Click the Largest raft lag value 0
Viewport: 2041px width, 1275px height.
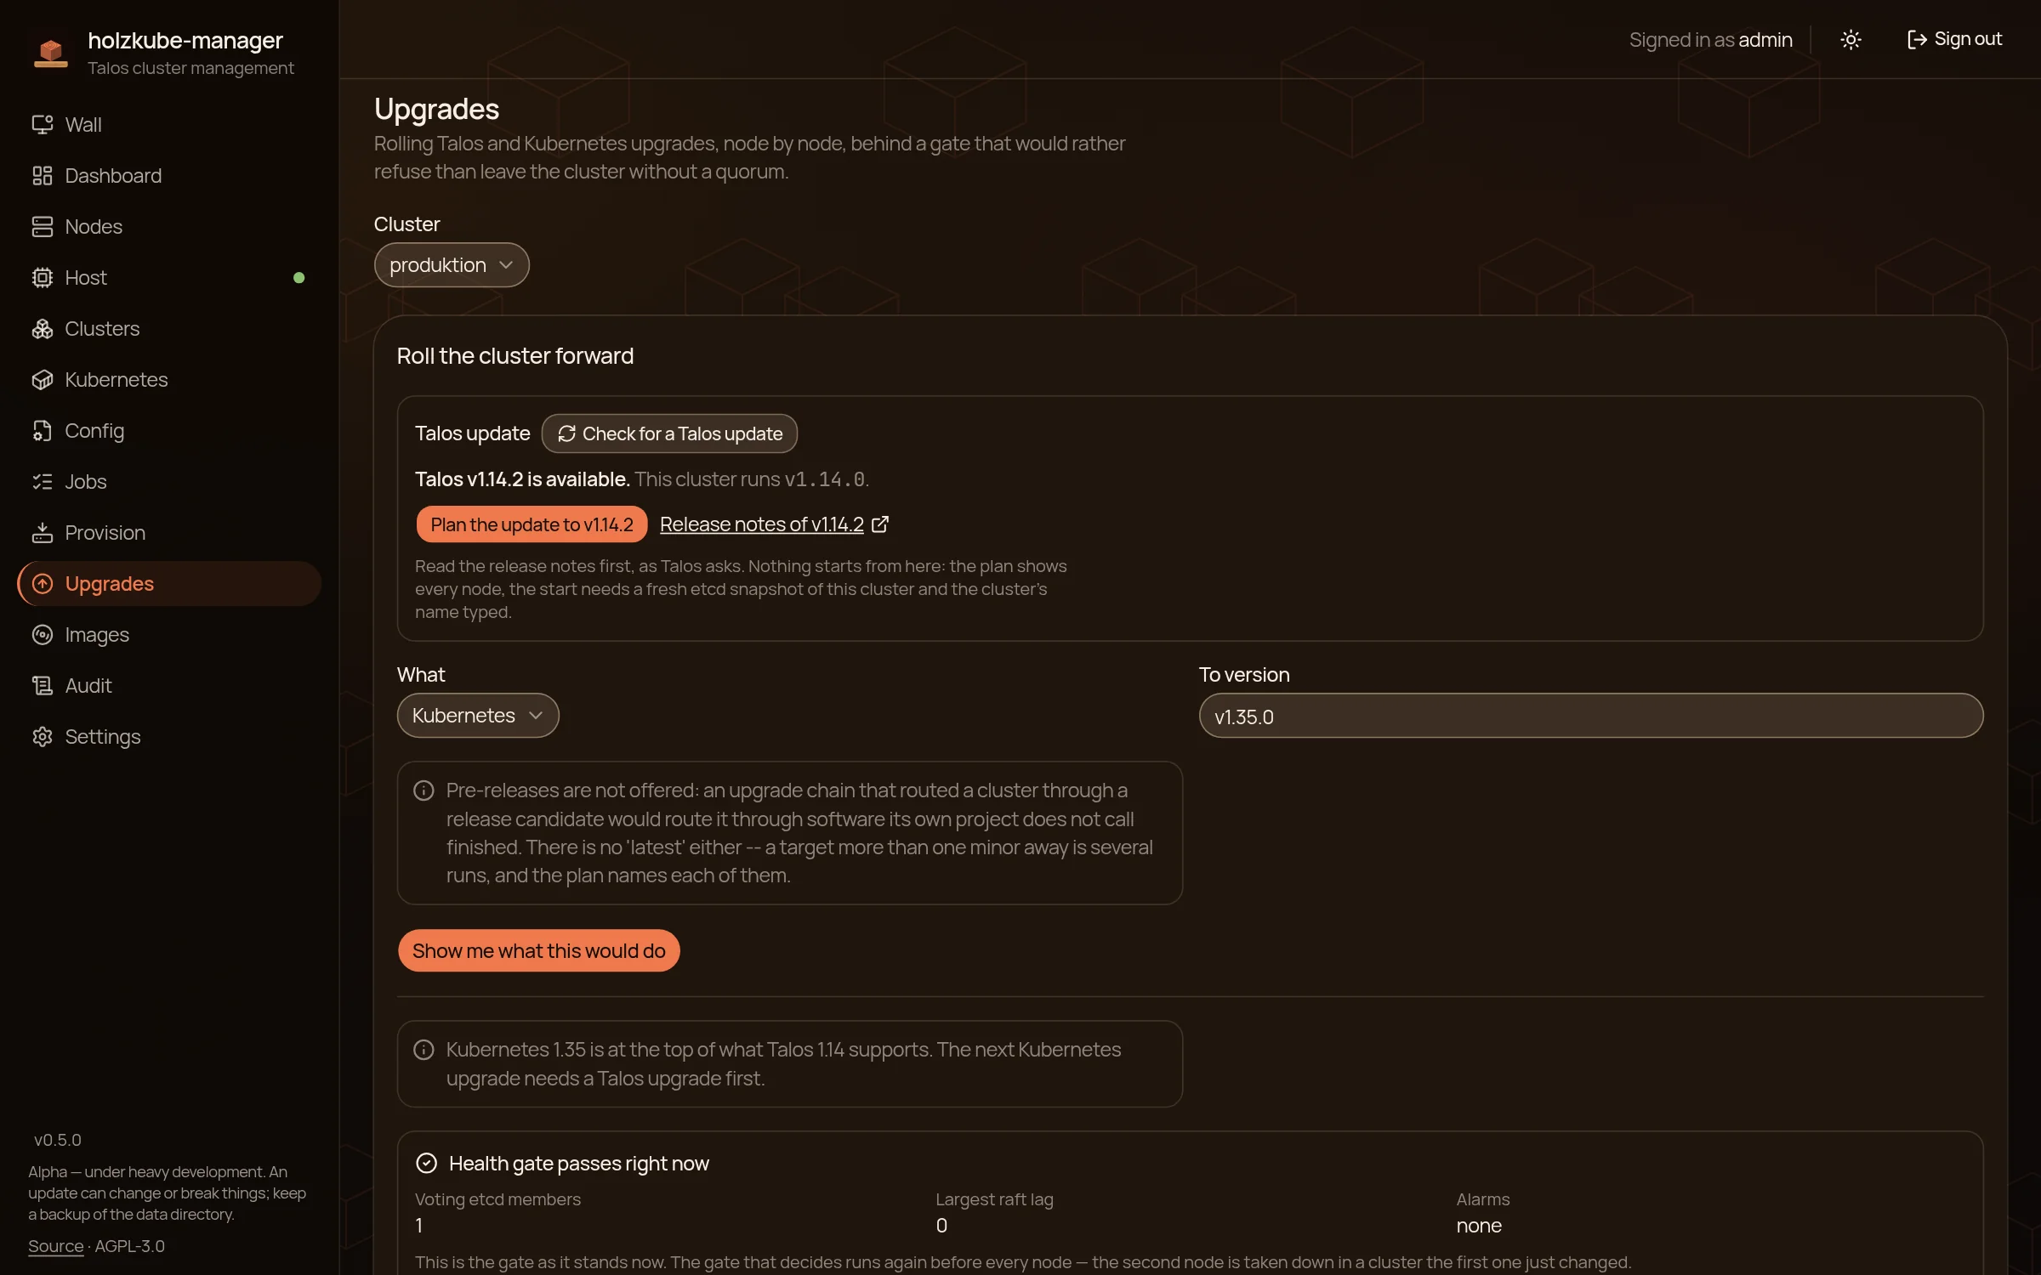[x=941, y=1226]
